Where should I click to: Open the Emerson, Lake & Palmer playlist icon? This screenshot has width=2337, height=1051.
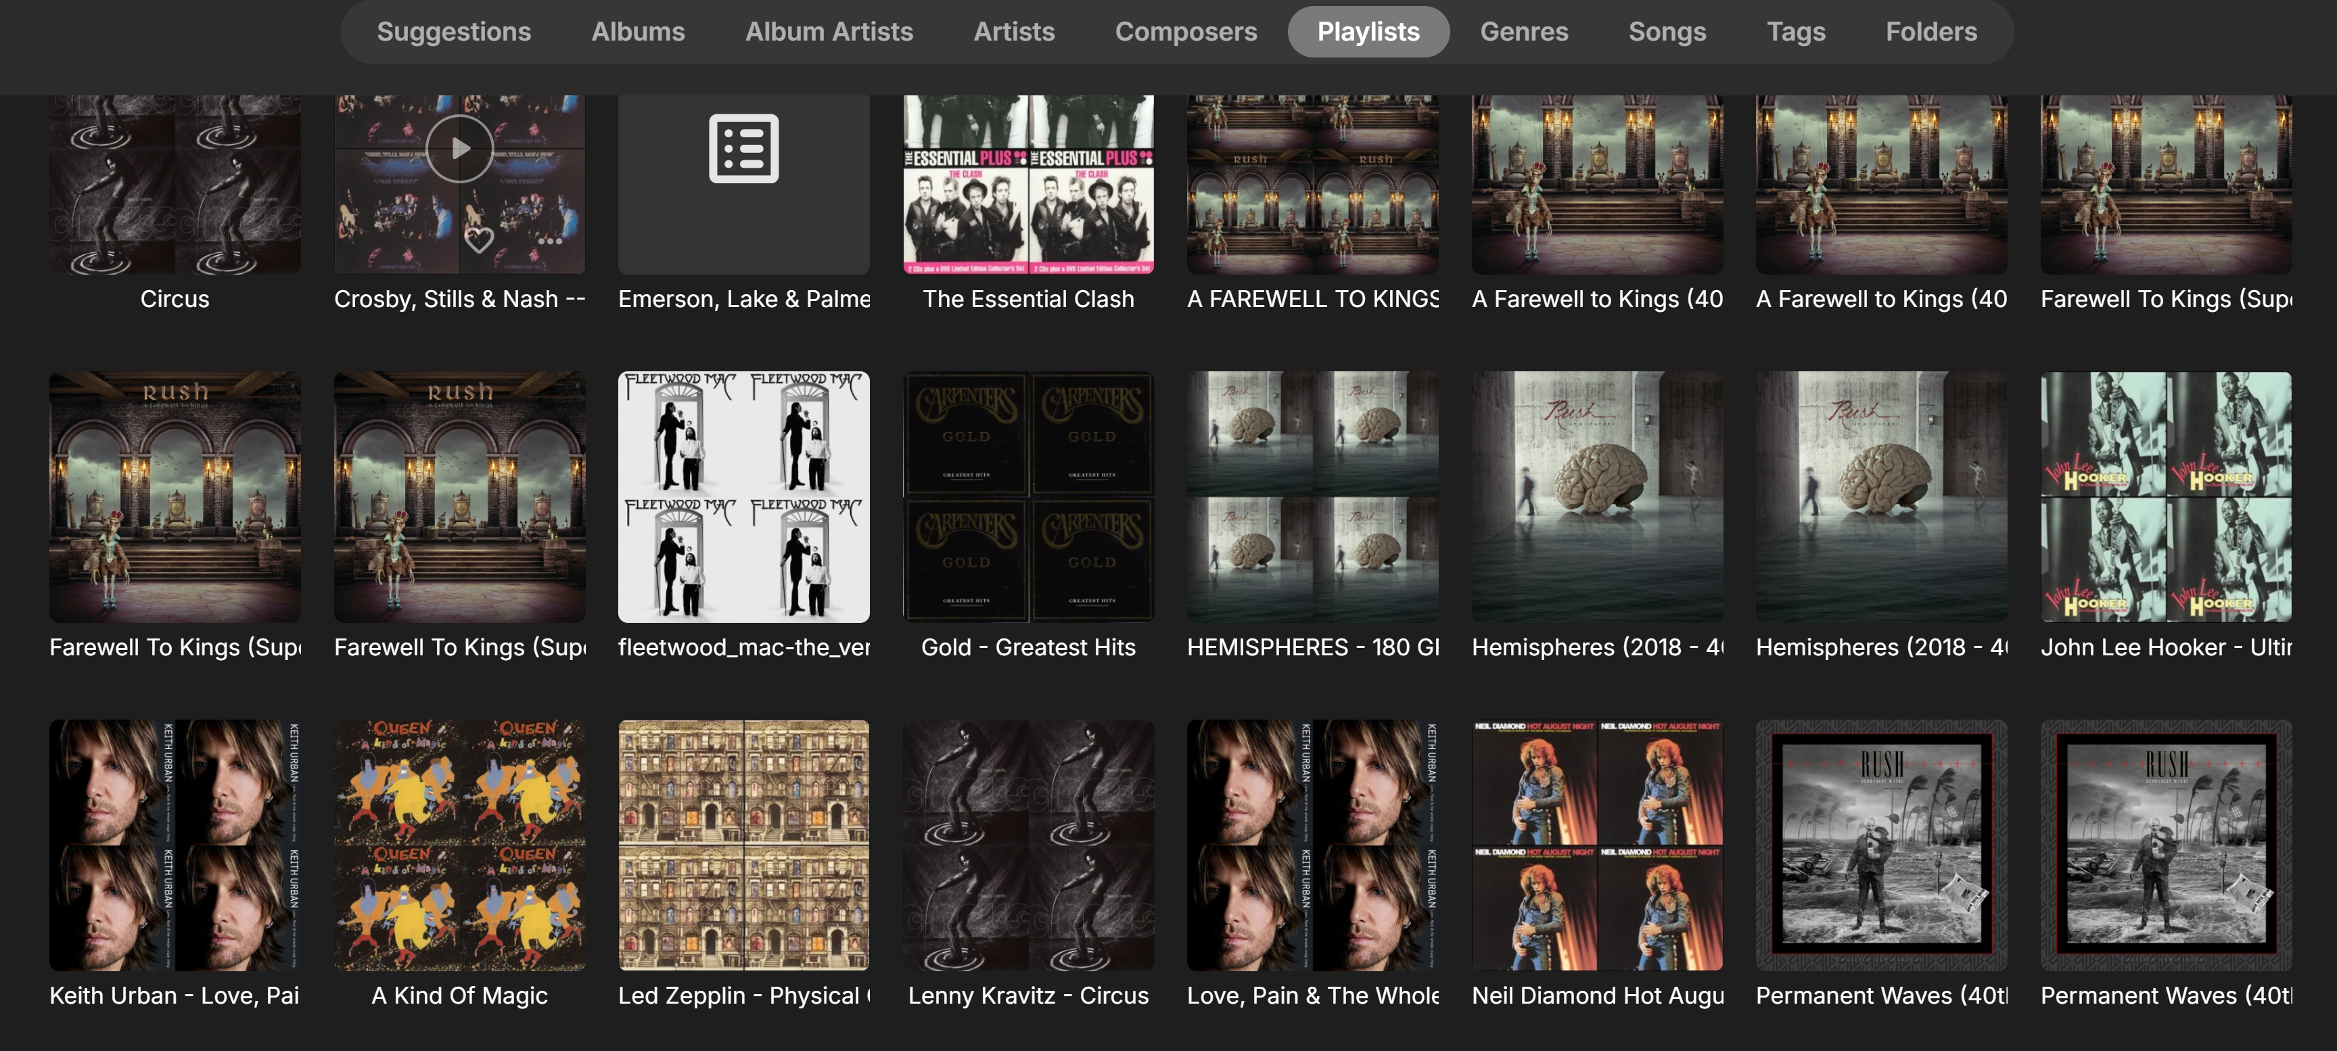(743, 149)
